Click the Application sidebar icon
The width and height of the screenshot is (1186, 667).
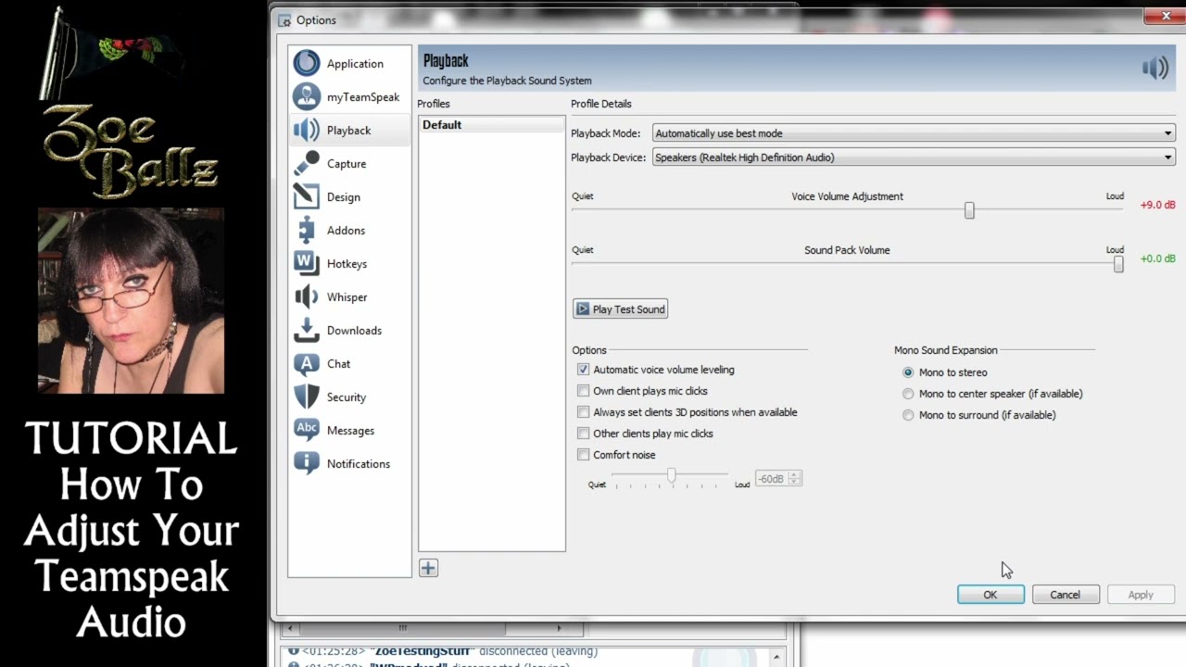click(307, 63)
